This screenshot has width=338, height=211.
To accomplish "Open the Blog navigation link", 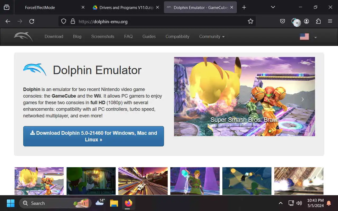I will click(77, 37).
